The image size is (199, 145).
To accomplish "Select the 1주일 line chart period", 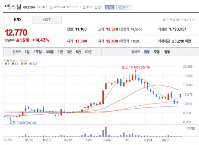I will tap(38, 52).
